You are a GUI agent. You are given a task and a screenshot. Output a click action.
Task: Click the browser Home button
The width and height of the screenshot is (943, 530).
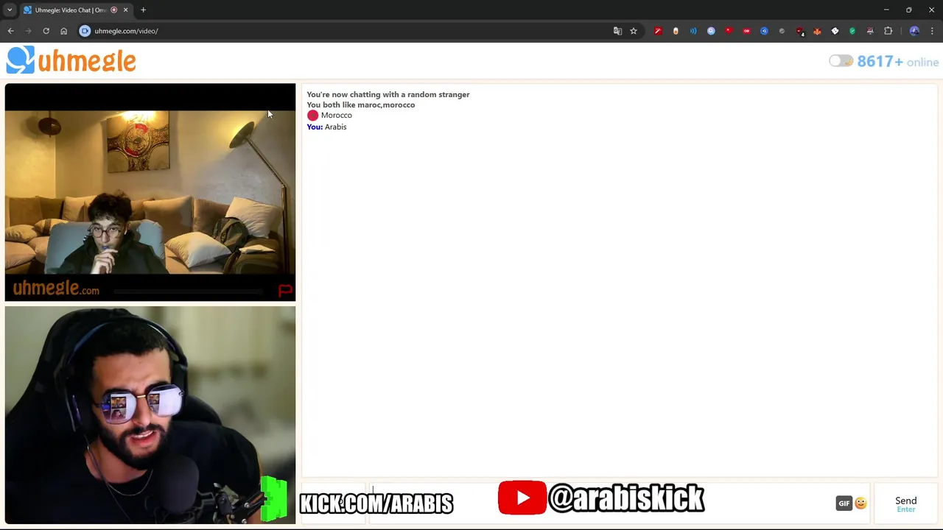(x=63, y=31)
